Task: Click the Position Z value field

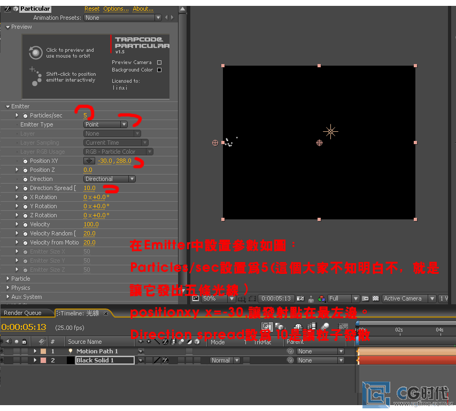Action: pos(88,170)
